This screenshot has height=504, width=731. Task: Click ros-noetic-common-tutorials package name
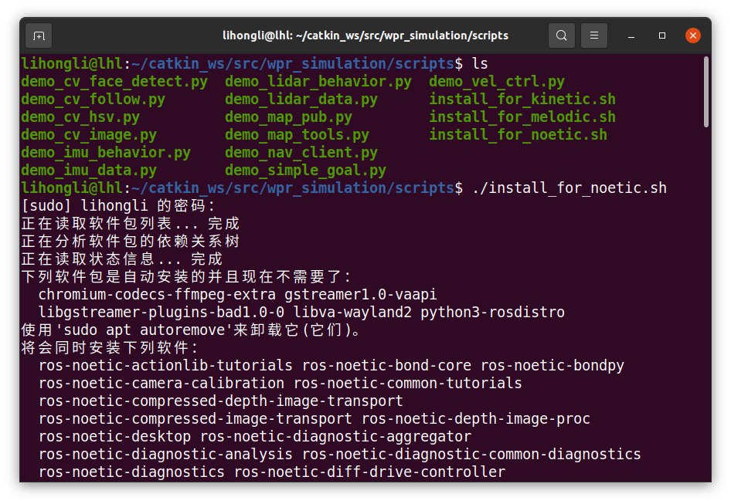click(408, 383)
